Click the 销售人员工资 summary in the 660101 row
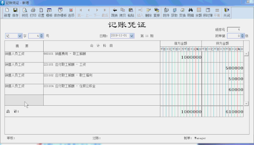This screenshot has width=254, height=145. tap(24, 57)
